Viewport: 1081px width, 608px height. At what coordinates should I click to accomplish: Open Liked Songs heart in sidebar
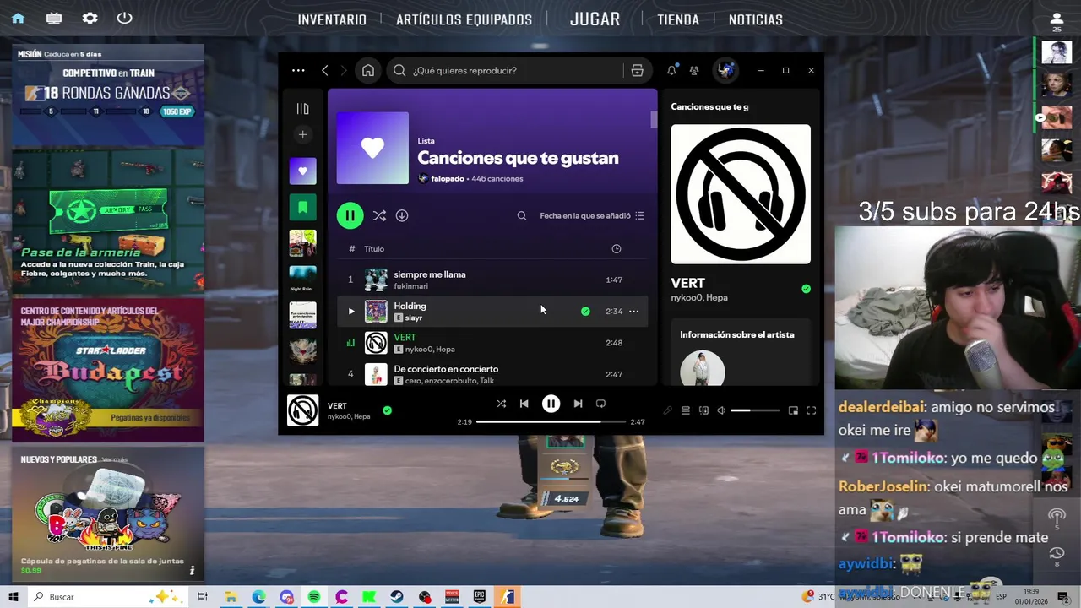point(302,171)
